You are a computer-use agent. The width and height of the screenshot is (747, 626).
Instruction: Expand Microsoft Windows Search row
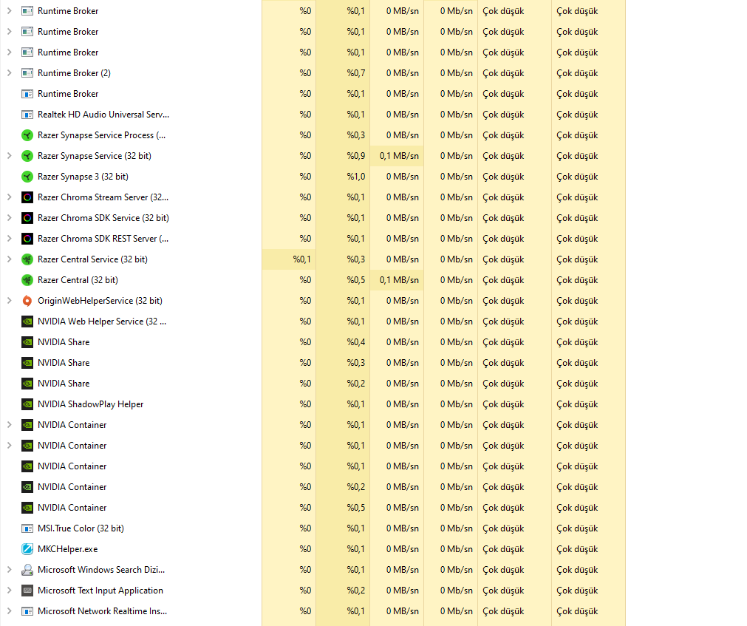[9, 570]
